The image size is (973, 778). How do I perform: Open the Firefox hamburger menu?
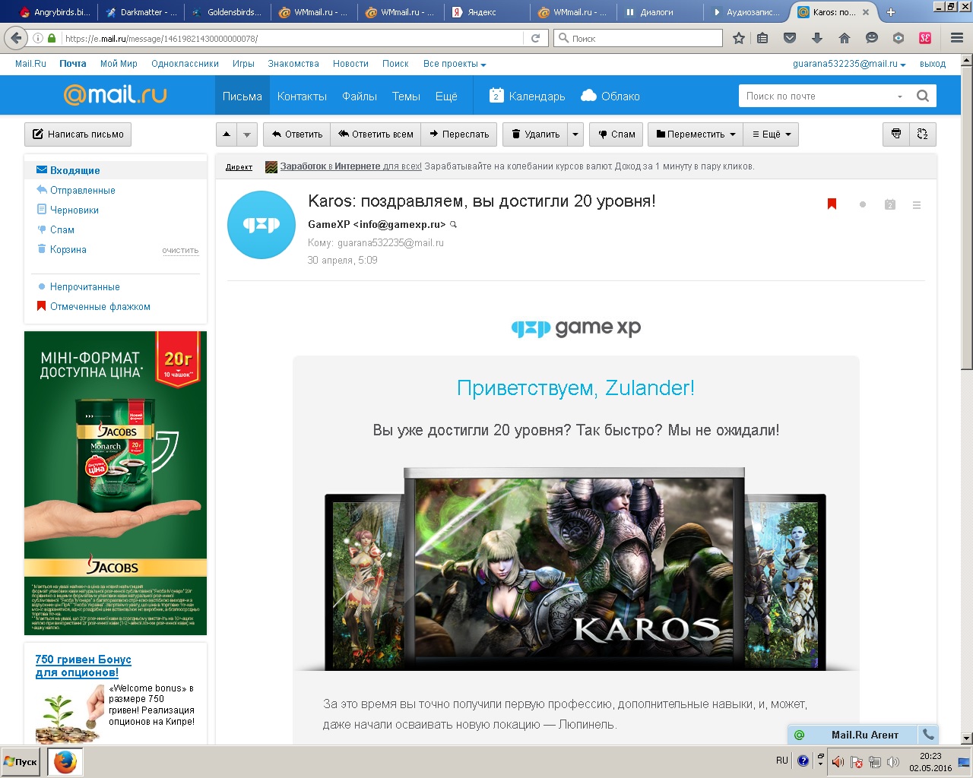point(957,38)
